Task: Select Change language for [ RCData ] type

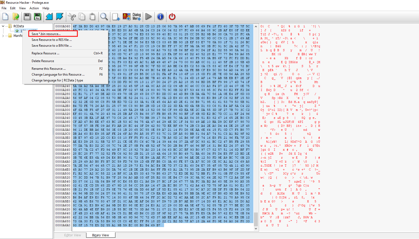Action: [x=65, y=80]
